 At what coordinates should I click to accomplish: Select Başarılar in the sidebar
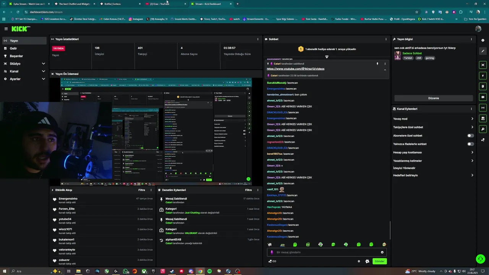point(24,56)
